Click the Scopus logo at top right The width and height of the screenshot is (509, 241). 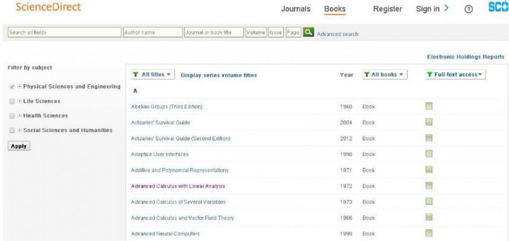(x=499, y=8)
